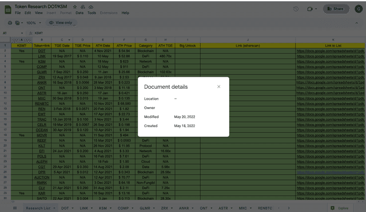Open version history clock icon
Image resolution: width=366 pixels, height=212 pixels.
pyautogui.click(x=296, y=9)
